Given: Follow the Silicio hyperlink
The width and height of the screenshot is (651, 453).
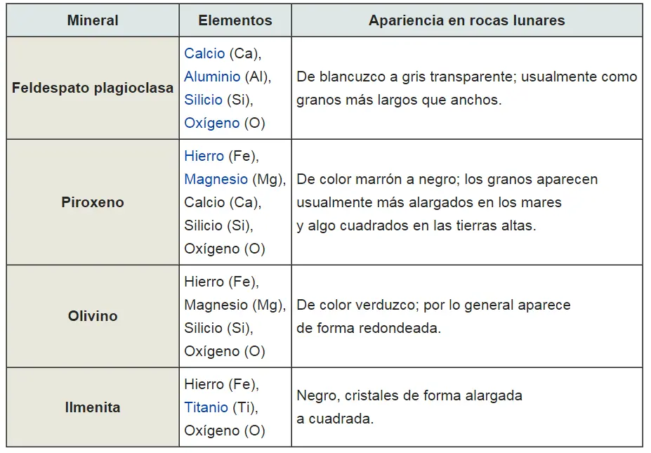Looking at the screenshot, I should (204, 100).
